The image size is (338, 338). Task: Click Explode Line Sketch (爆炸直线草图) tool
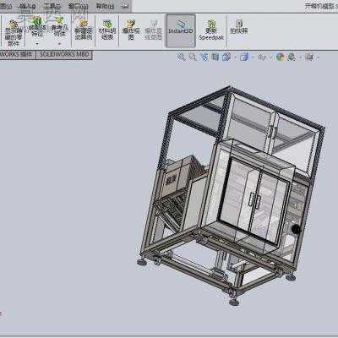(154, 30)
